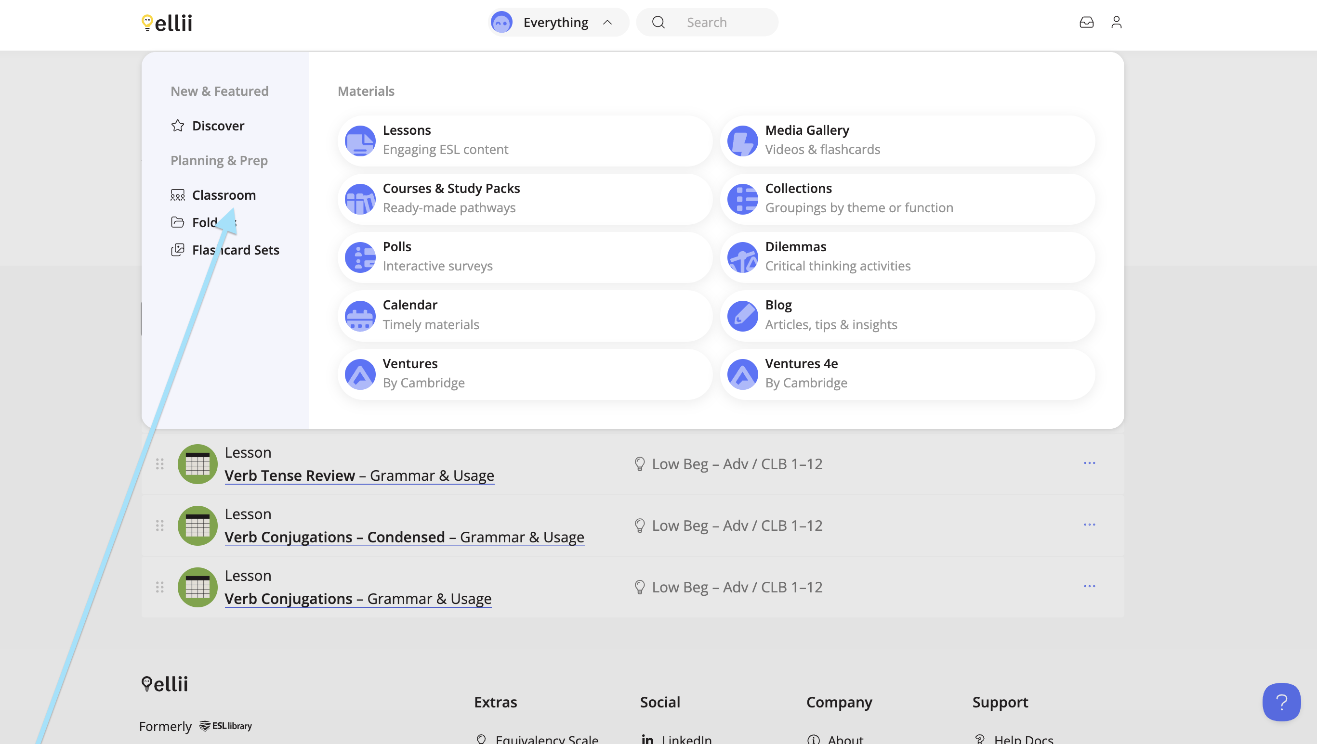
Task: Click the ellii logo in the header
Action: 167,23
